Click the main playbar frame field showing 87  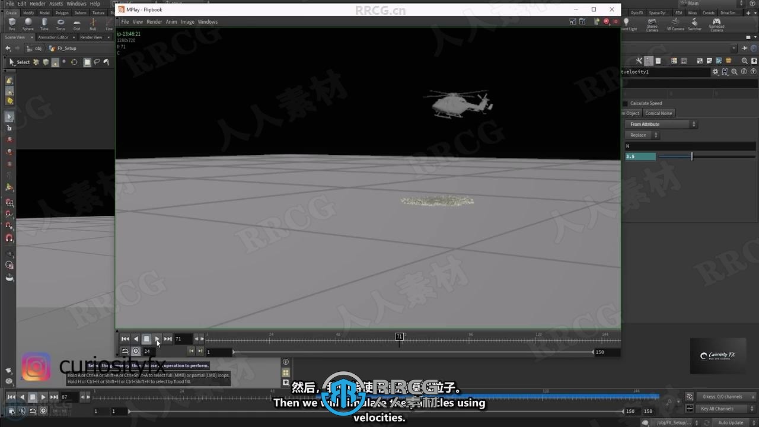[70, 397]
